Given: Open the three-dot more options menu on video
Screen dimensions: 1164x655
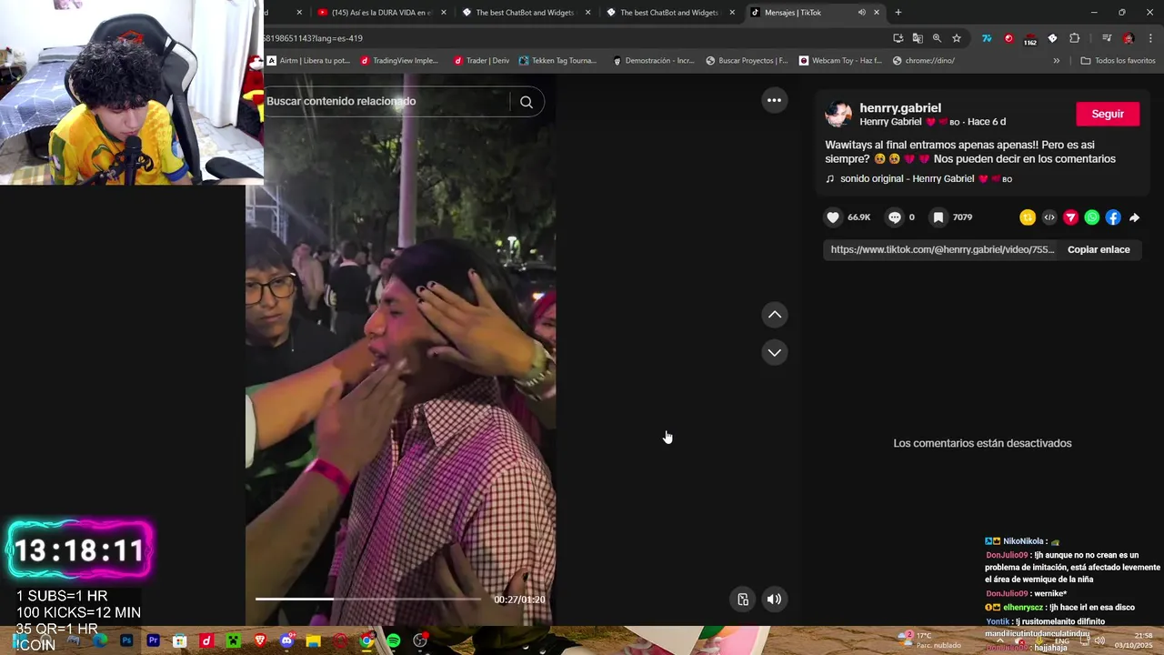Looking at the screenshot, I should 774,100.
